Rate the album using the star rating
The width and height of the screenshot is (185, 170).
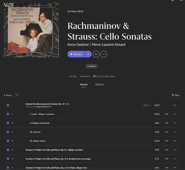click(x=85, y=76)
